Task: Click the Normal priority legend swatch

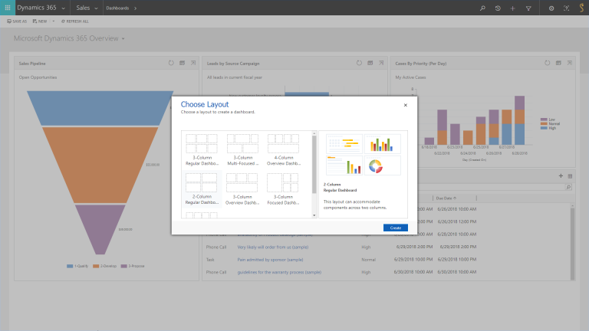Action: coord(544,123)
